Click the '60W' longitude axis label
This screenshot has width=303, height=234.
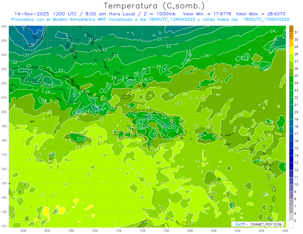(x=285, y=230)
